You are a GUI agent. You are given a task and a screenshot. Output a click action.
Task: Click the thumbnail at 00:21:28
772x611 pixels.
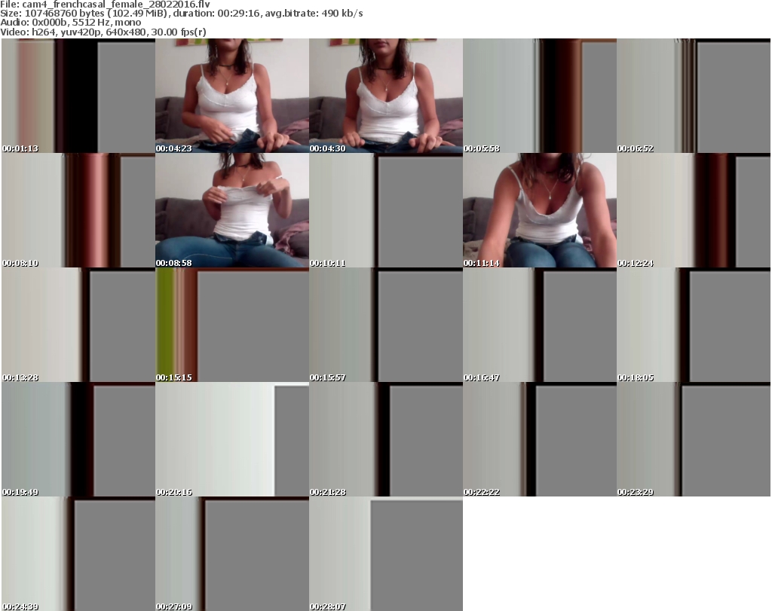(386, 439)
